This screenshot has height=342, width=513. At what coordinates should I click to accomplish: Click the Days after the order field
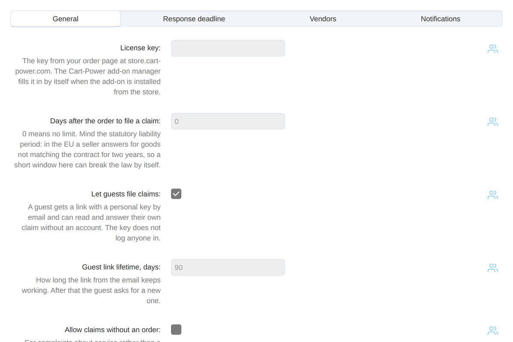pos(228,121)
